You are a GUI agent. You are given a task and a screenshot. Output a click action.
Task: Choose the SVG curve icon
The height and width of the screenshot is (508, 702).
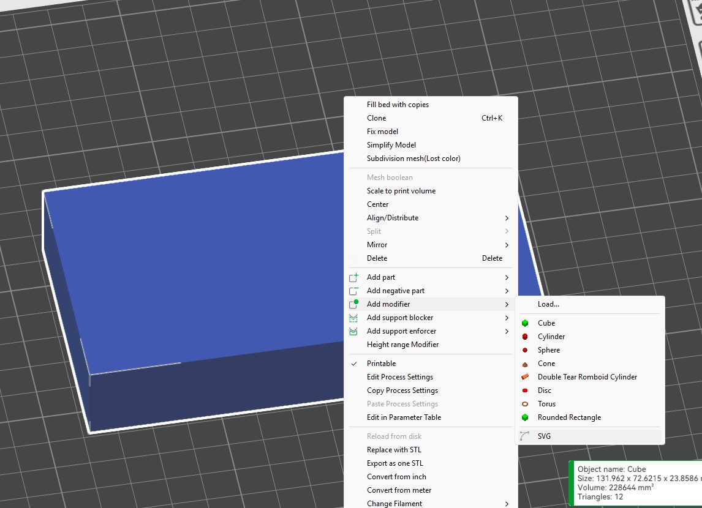pyautogui.click(x=525, y=436)
